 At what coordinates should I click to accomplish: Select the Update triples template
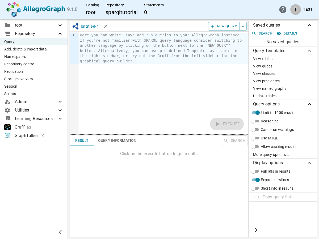pos(265,96)
